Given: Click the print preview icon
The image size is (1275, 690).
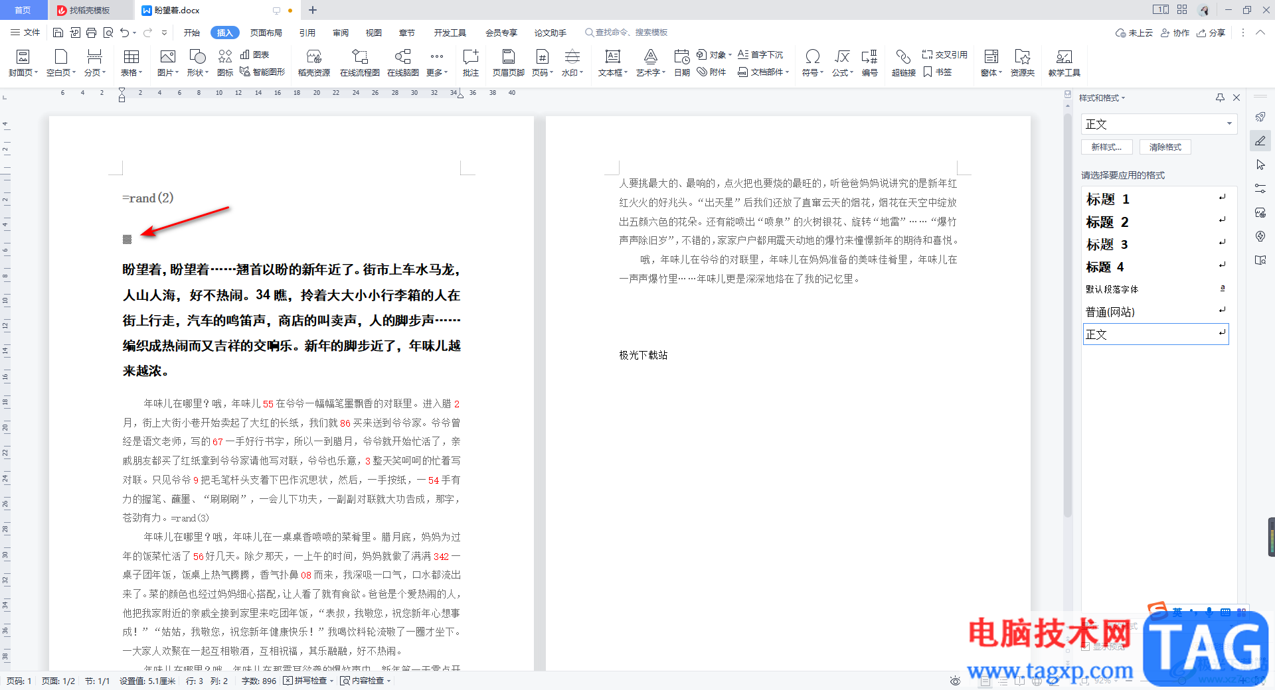Looking at the screenshot, I should 108,33.
